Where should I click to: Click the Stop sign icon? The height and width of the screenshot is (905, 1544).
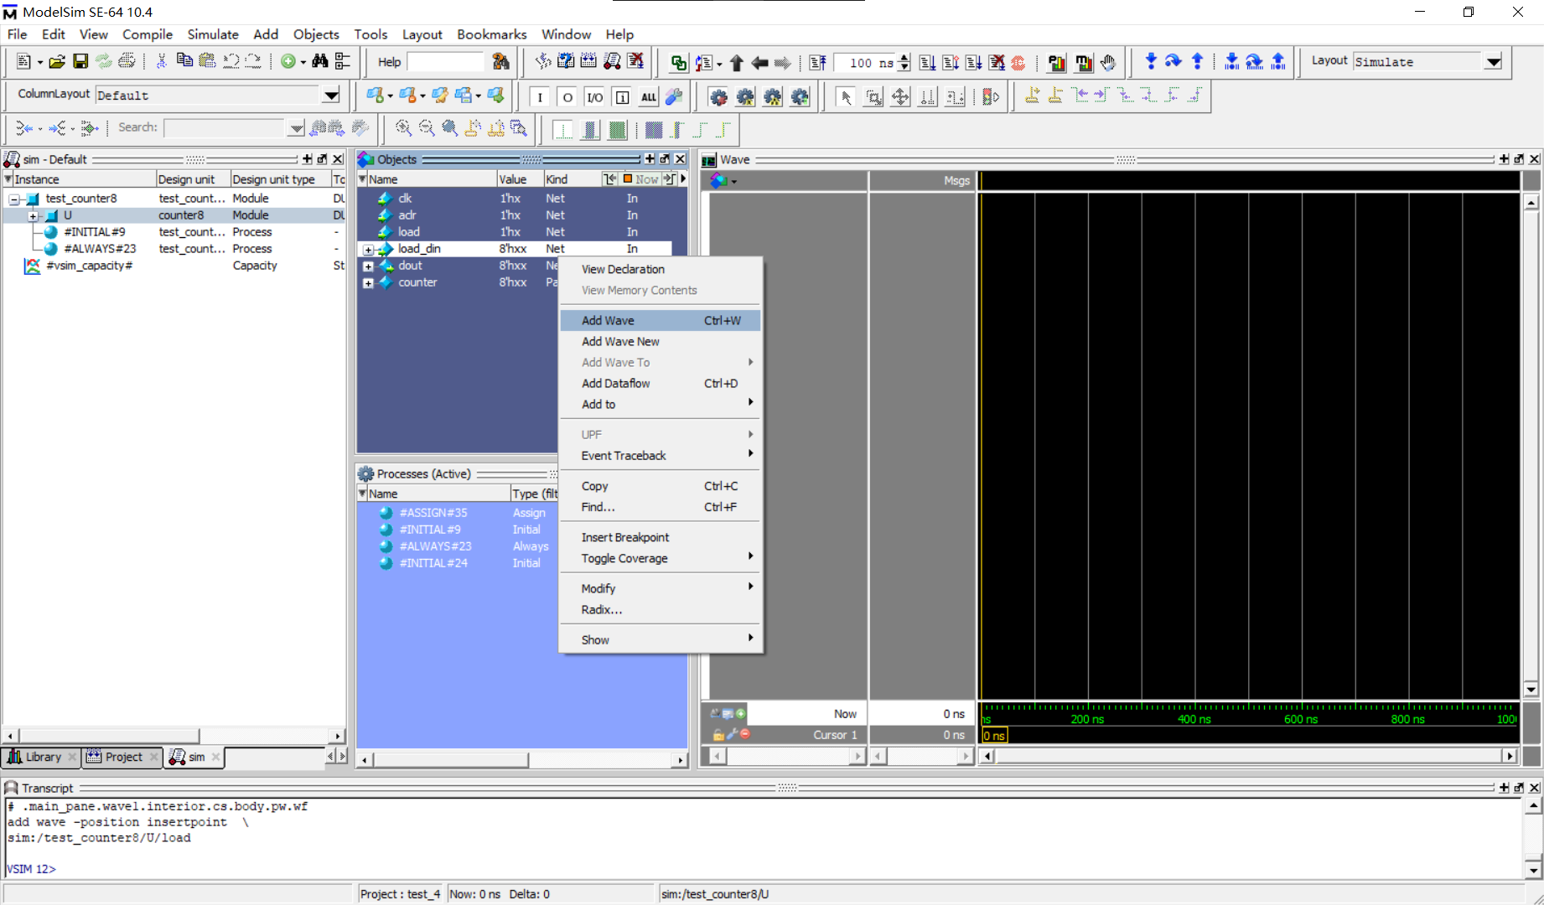pos(1018,63)
